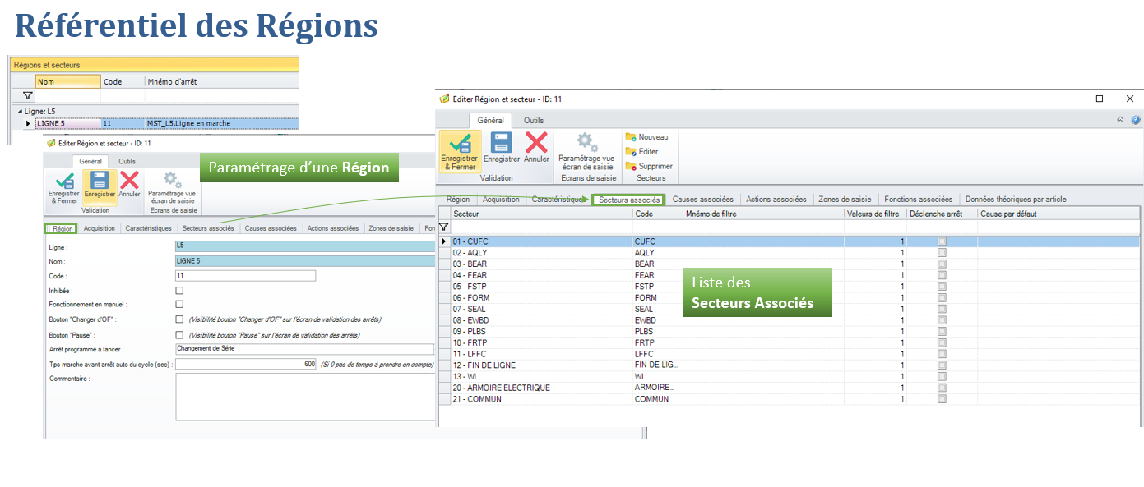Sort by the Mnémo de filtre column header
Viewport: 1144px width, 487px height.
[x=763, y=214]
